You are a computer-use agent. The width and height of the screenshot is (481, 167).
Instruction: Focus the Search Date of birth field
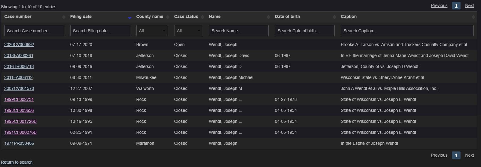point(305,31)
